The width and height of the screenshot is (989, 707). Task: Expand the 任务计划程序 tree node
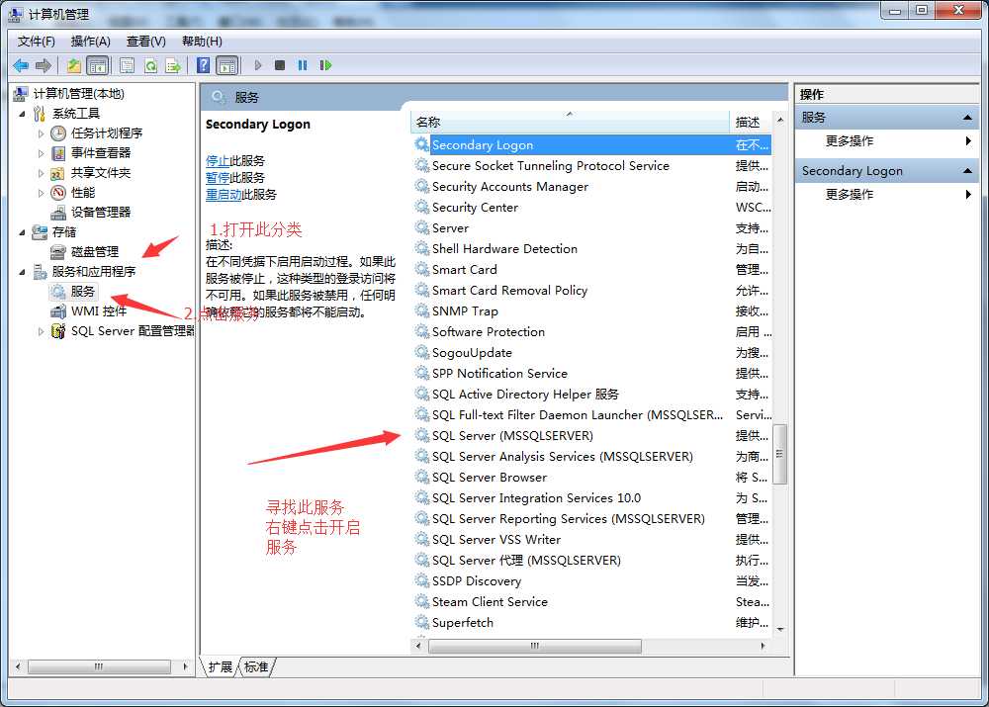pyautogui.click(x=41, y=133)
